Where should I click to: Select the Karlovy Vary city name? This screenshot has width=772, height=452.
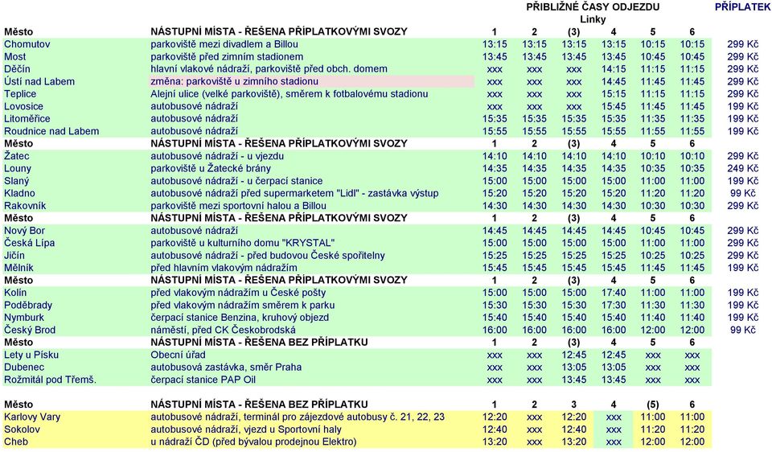[x=32, y=417]
